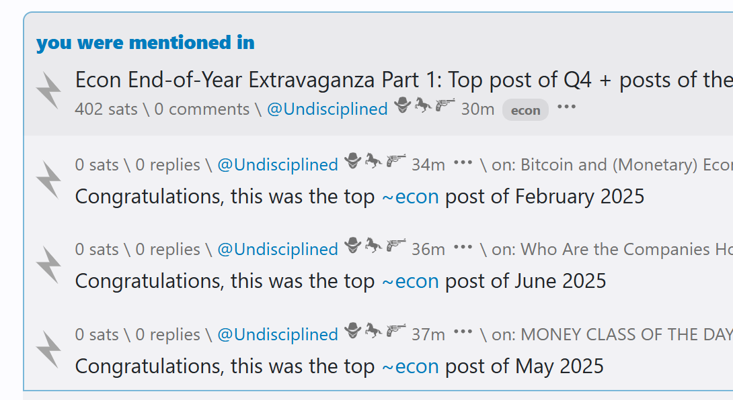Zap the May 2025 congratulations comment
This screenshot has width=733, height=400.
(x=48, y=349)
